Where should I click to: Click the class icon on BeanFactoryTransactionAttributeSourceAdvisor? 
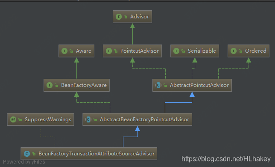pos(27,154)
